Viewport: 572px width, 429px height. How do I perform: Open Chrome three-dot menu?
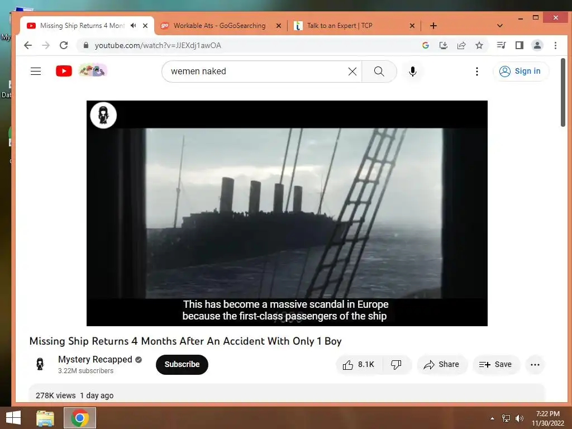pos(555,45)
